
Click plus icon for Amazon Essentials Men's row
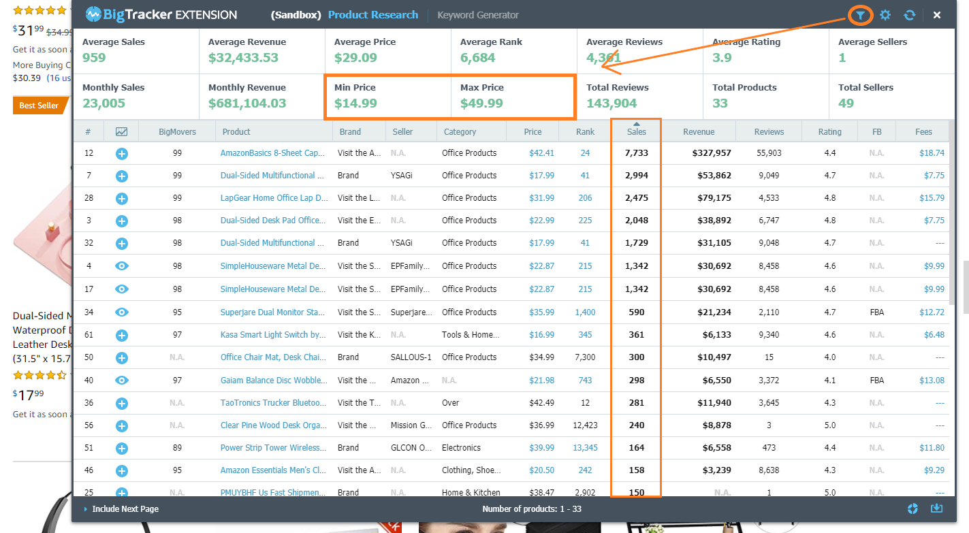121,471
